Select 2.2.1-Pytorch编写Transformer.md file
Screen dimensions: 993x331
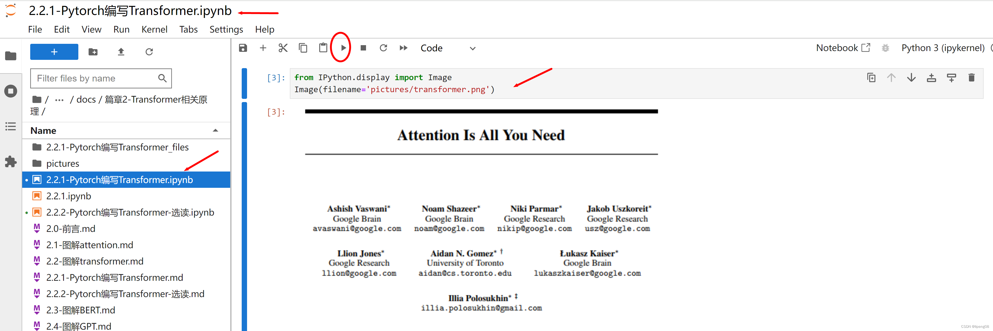click(x=126, y=278)
